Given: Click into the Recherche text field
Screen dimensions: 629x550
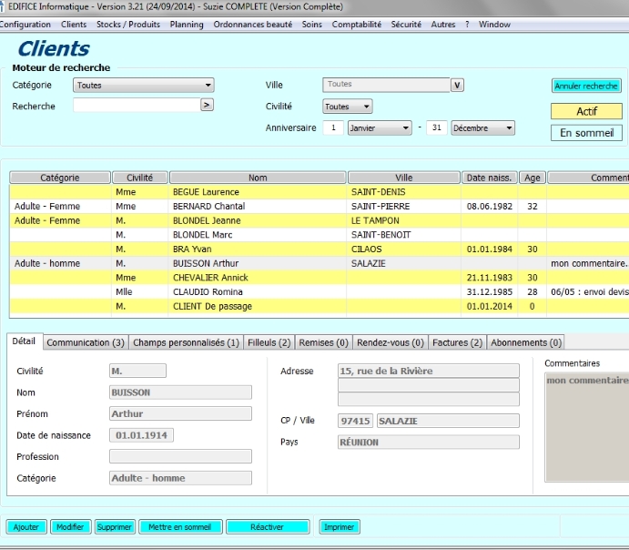Looking at the screenshot, I should pyautogui.click(x=136, y=106).
